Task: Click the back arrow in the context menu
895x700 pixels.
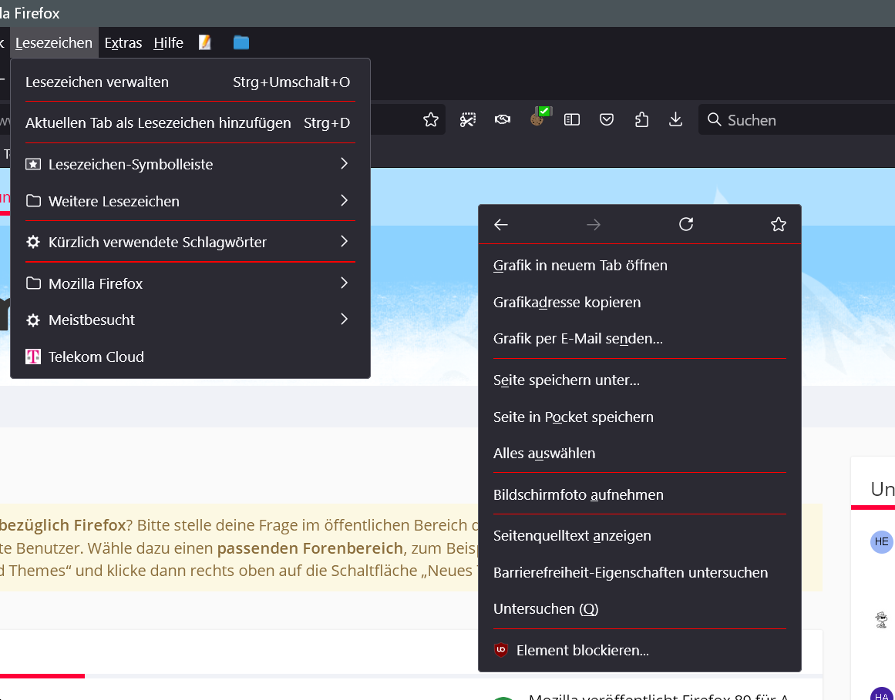Action: [501, 224]
